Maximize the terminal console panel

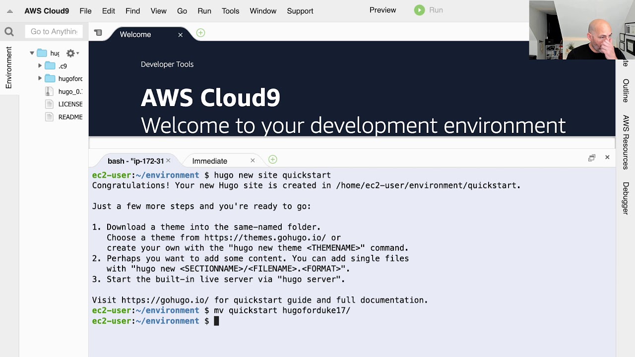[592, 158]
